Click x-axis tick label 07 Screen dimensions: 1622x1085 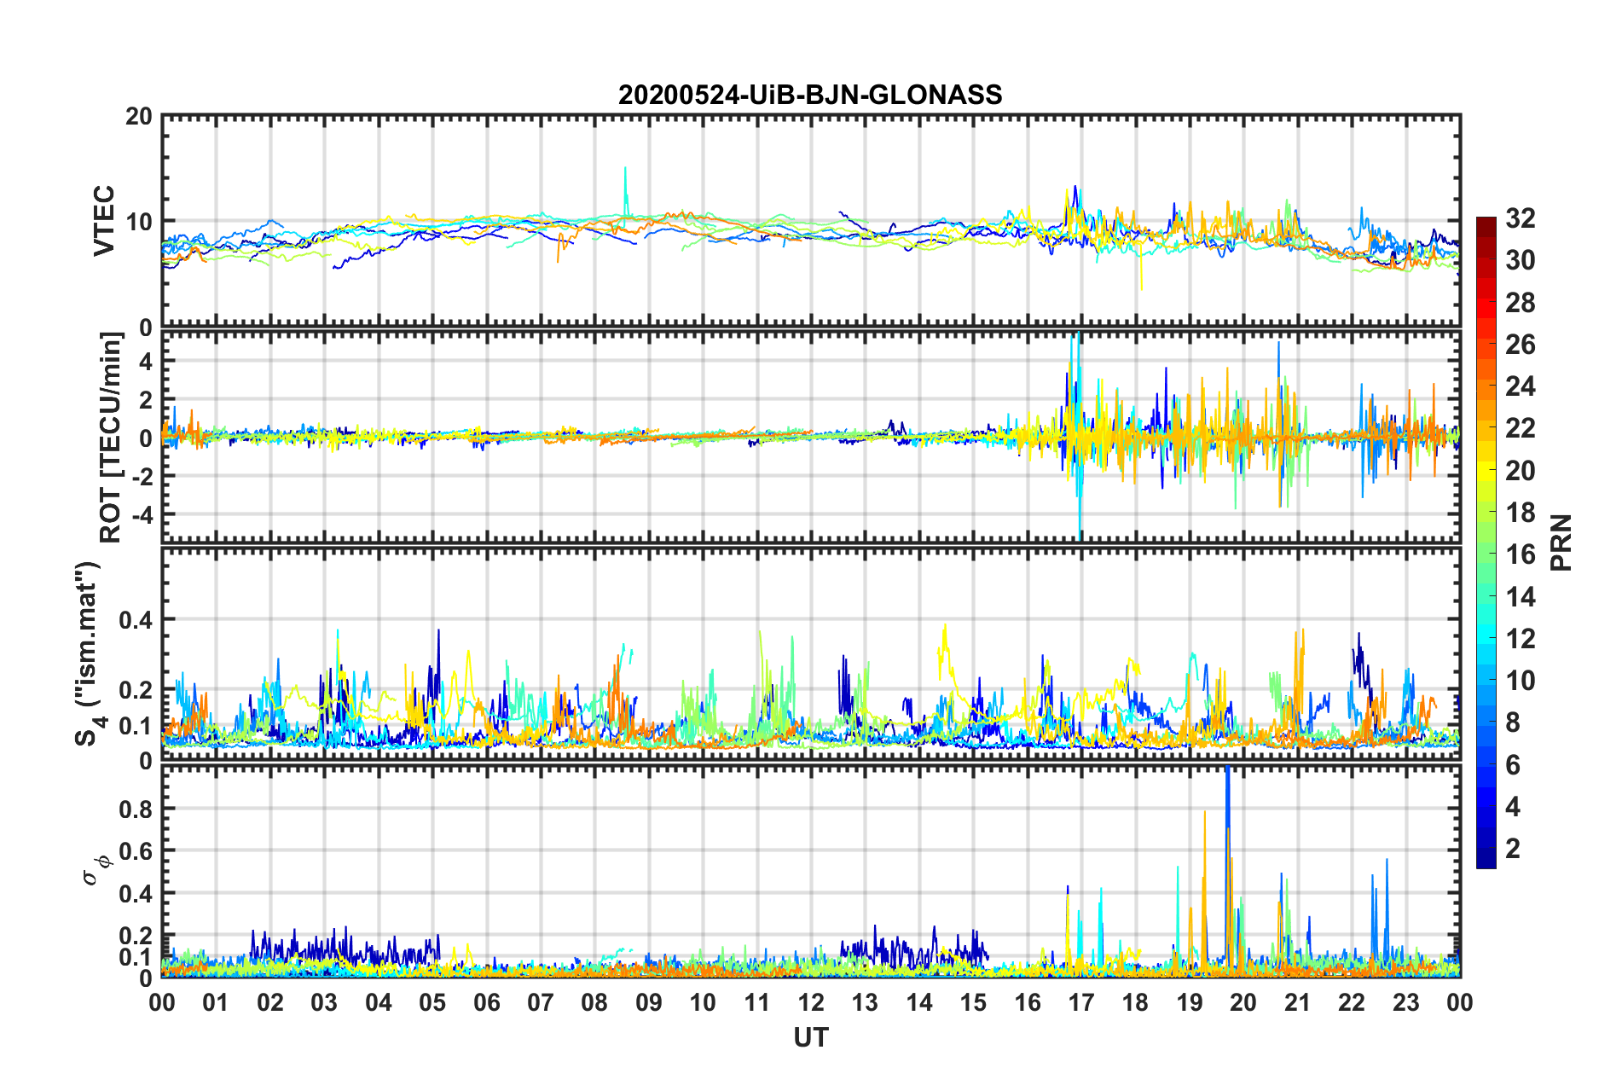[541, 1003]
